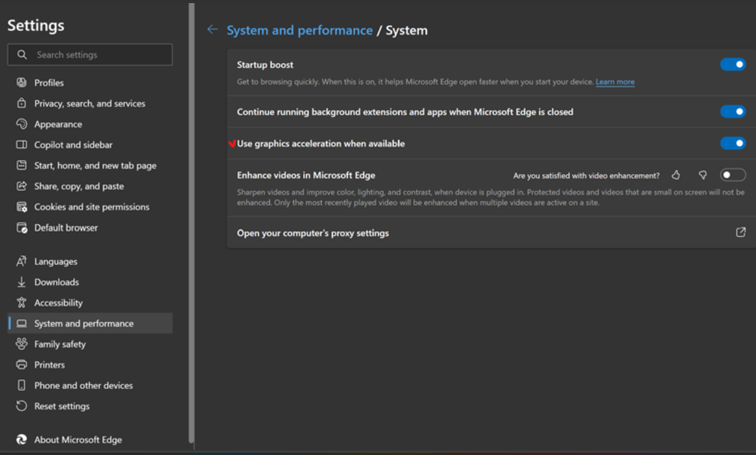Click the Profiles icon in sidebar
The height and width of the screenshot is (455, 756).
(x=22, y=82)
